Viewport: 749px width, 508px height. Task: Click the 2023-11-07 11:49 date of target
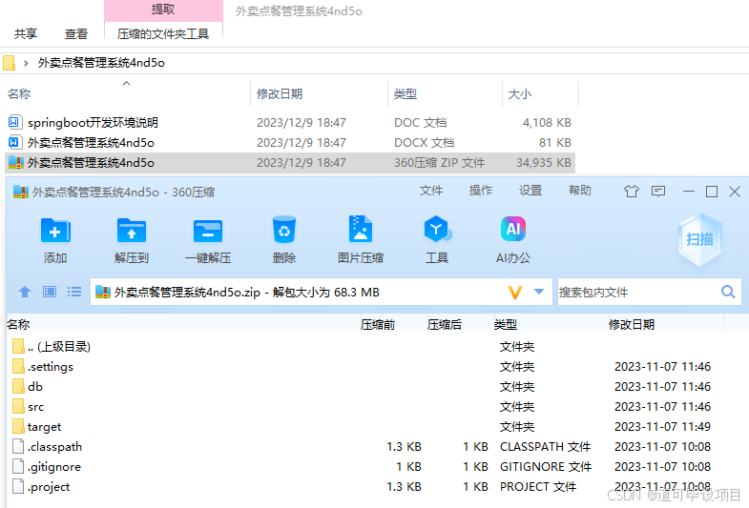pos(662,427)
